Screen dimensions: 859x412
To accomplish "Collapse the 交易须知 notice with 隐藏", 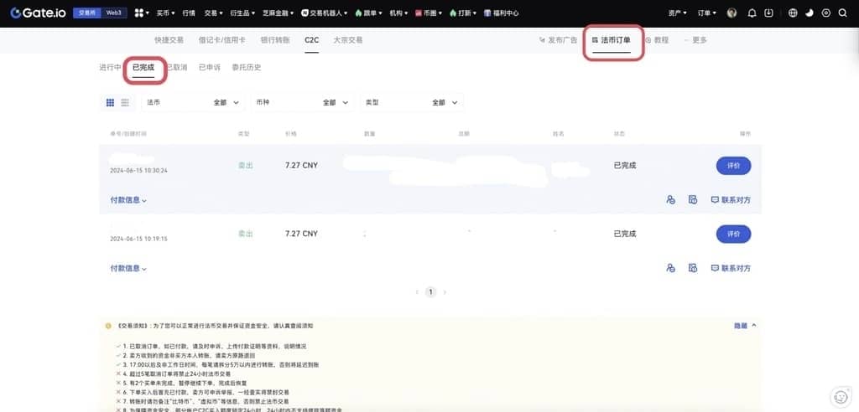I will tap(744, 325).
